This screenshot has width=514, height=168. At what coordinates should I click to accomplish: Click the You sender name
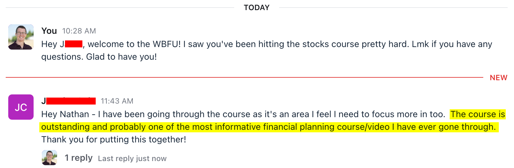[x=49, y=31]
